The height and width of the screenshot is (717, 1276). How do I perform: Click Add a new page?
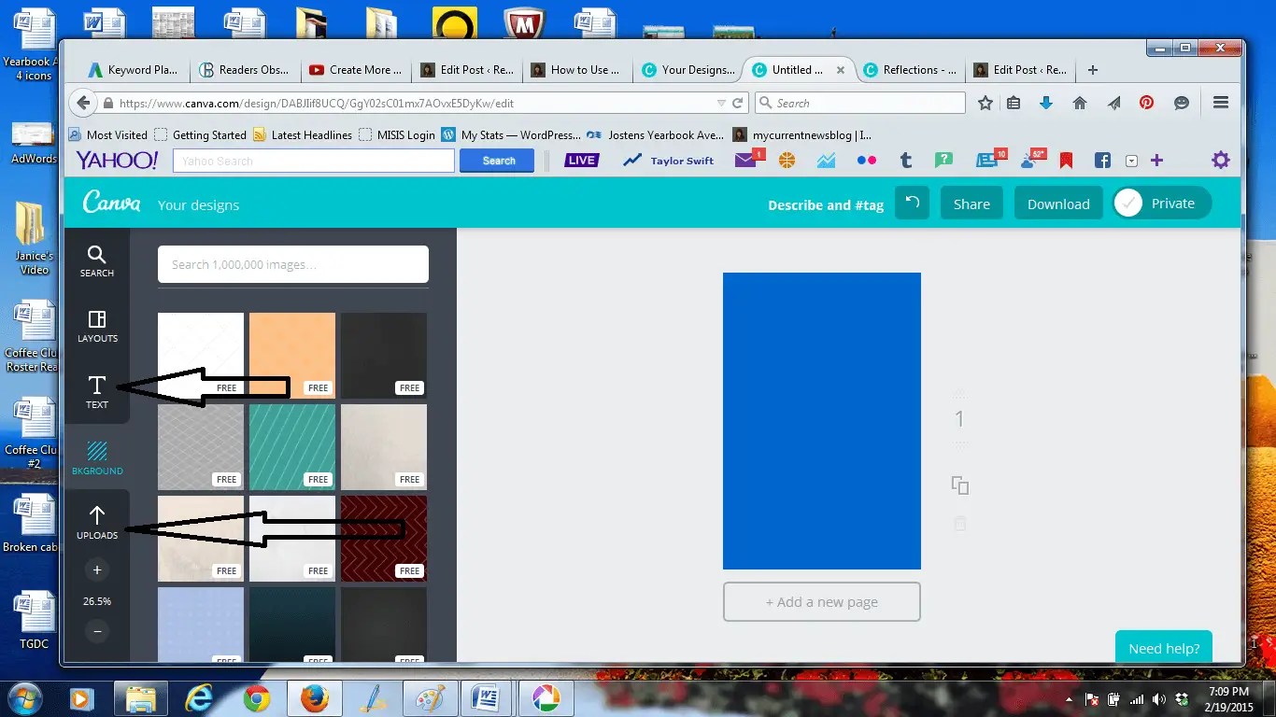(822, 602)
